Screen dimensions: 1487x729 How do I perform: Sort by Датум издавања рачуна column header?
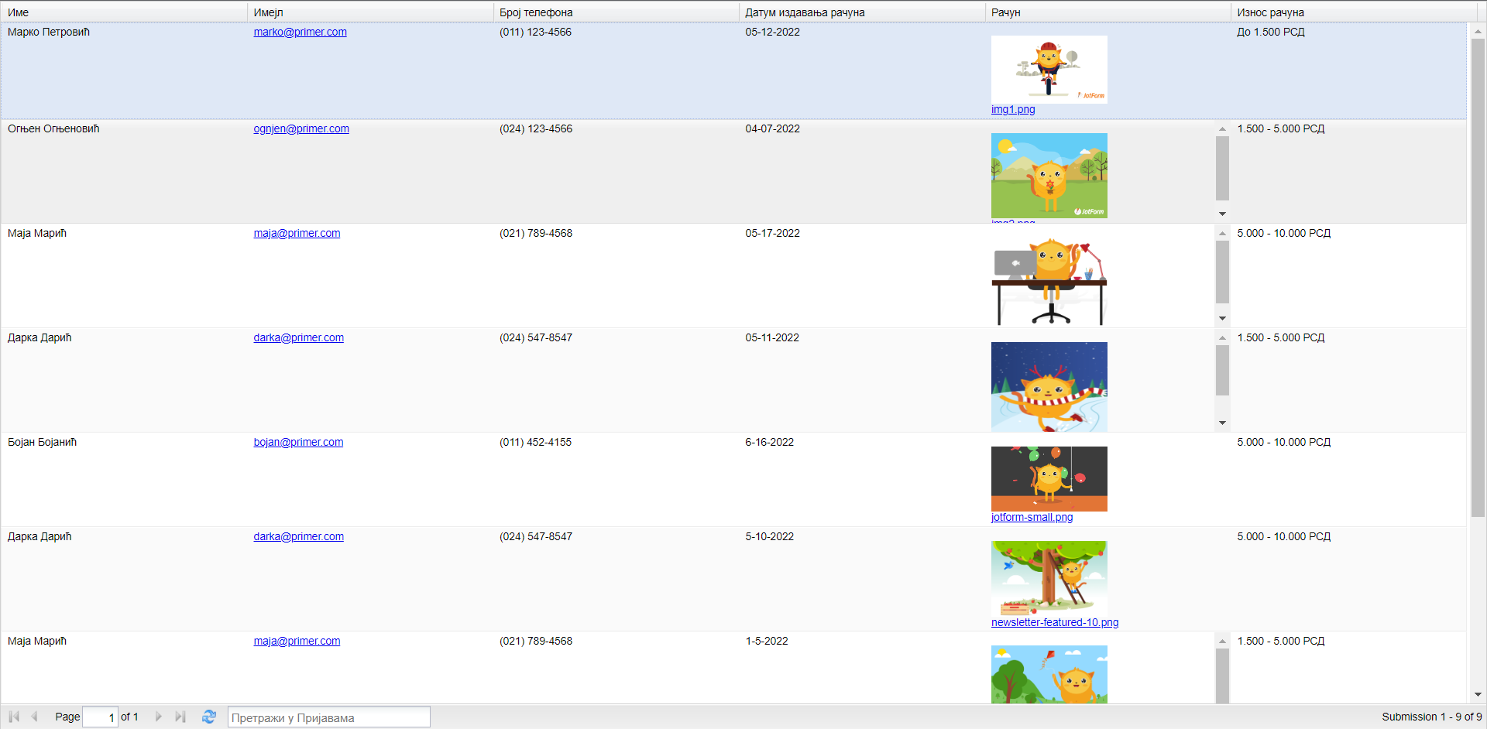(x=862, y=12)
